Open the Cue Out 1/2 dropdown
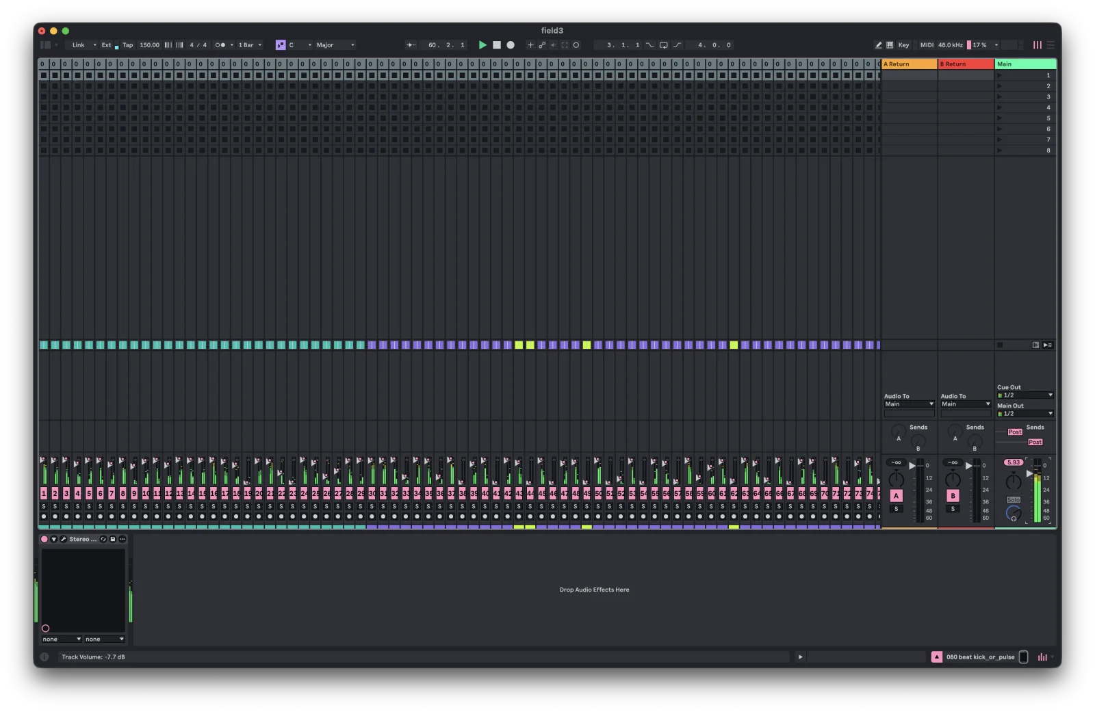Image resolution: width=1095 pixels, height=712 pixels. tap(1025, 395)
